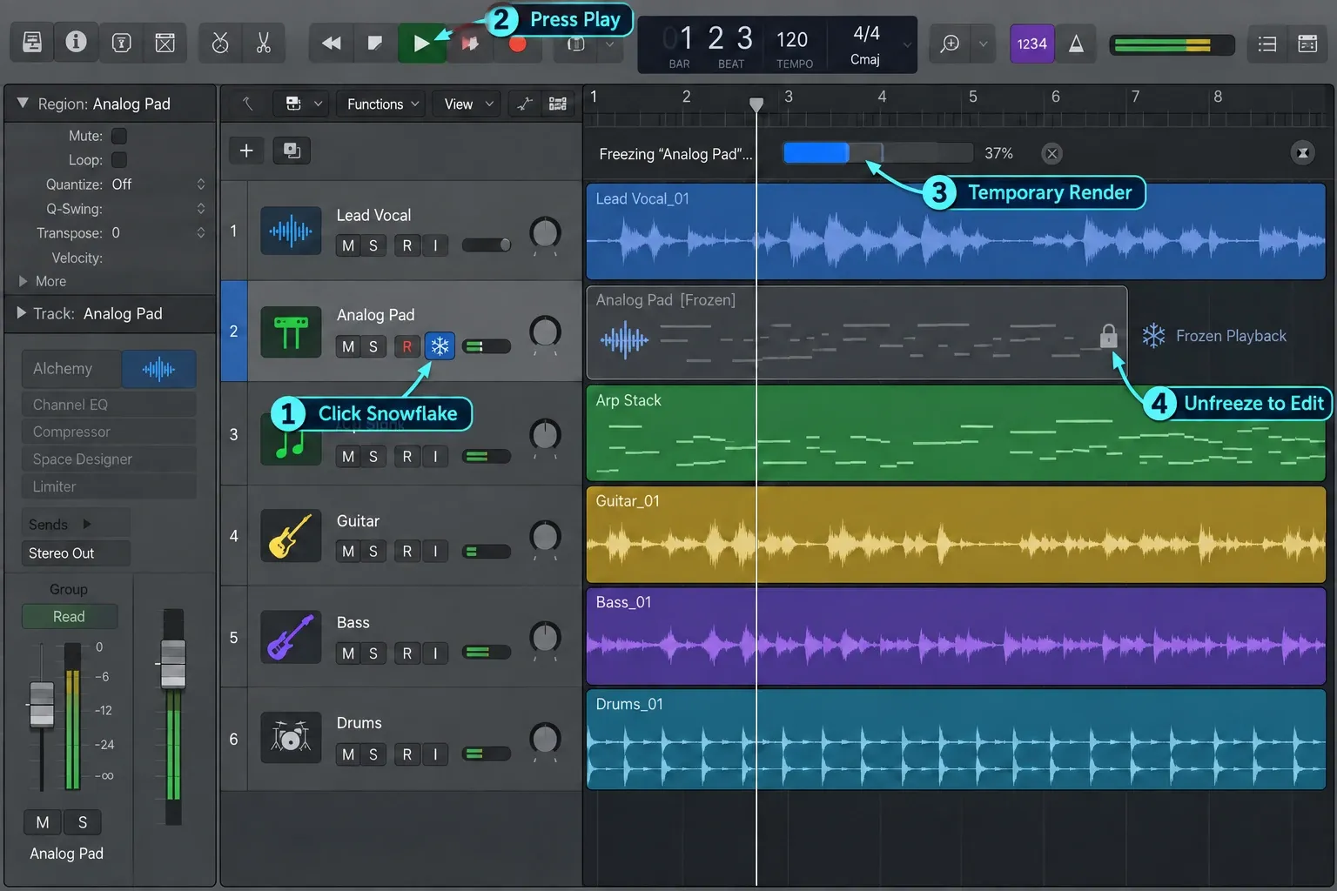Toggle the purple 1234 count-in button
1337x891 pixels.
click(x=1031, y=44)
